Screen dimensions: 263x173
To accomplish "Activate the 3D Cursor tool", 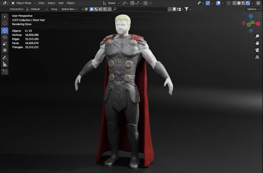I will [x=5, y=23].
